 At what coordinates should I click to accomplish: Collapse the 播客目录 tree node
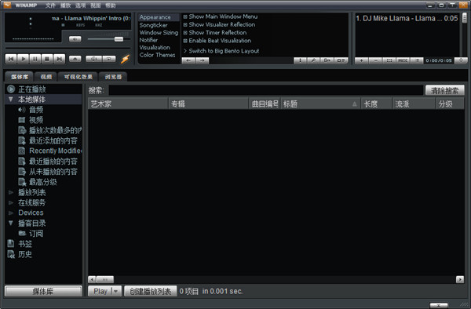(11, 223)
